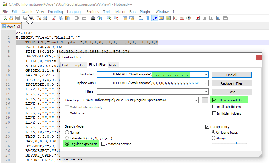This screenshot has width=269, height=163.
Task: Click the Transparency slider handle
Action: (x=237, y=143)
